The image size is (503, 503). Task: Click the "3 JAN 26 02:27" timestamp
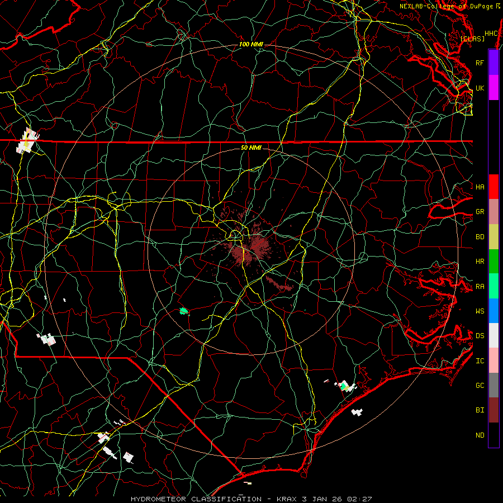coord(337,499)
